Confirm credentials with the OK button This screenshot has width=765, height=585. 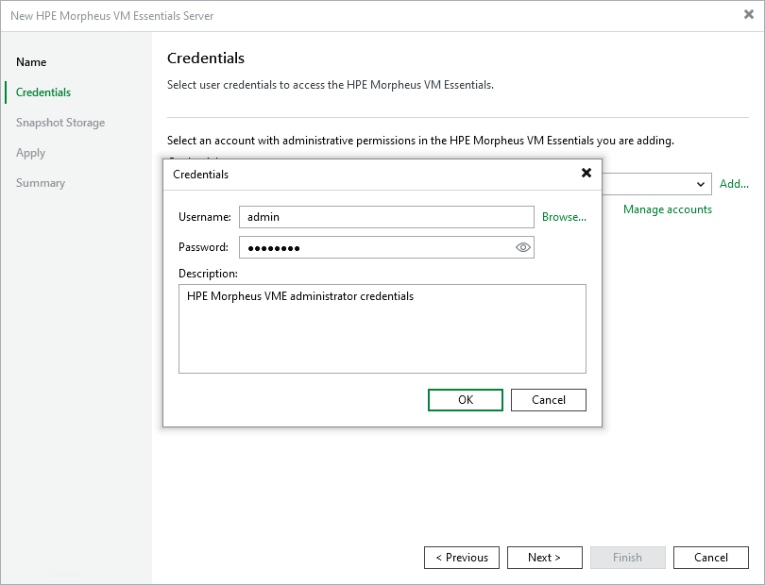(465, 399)
